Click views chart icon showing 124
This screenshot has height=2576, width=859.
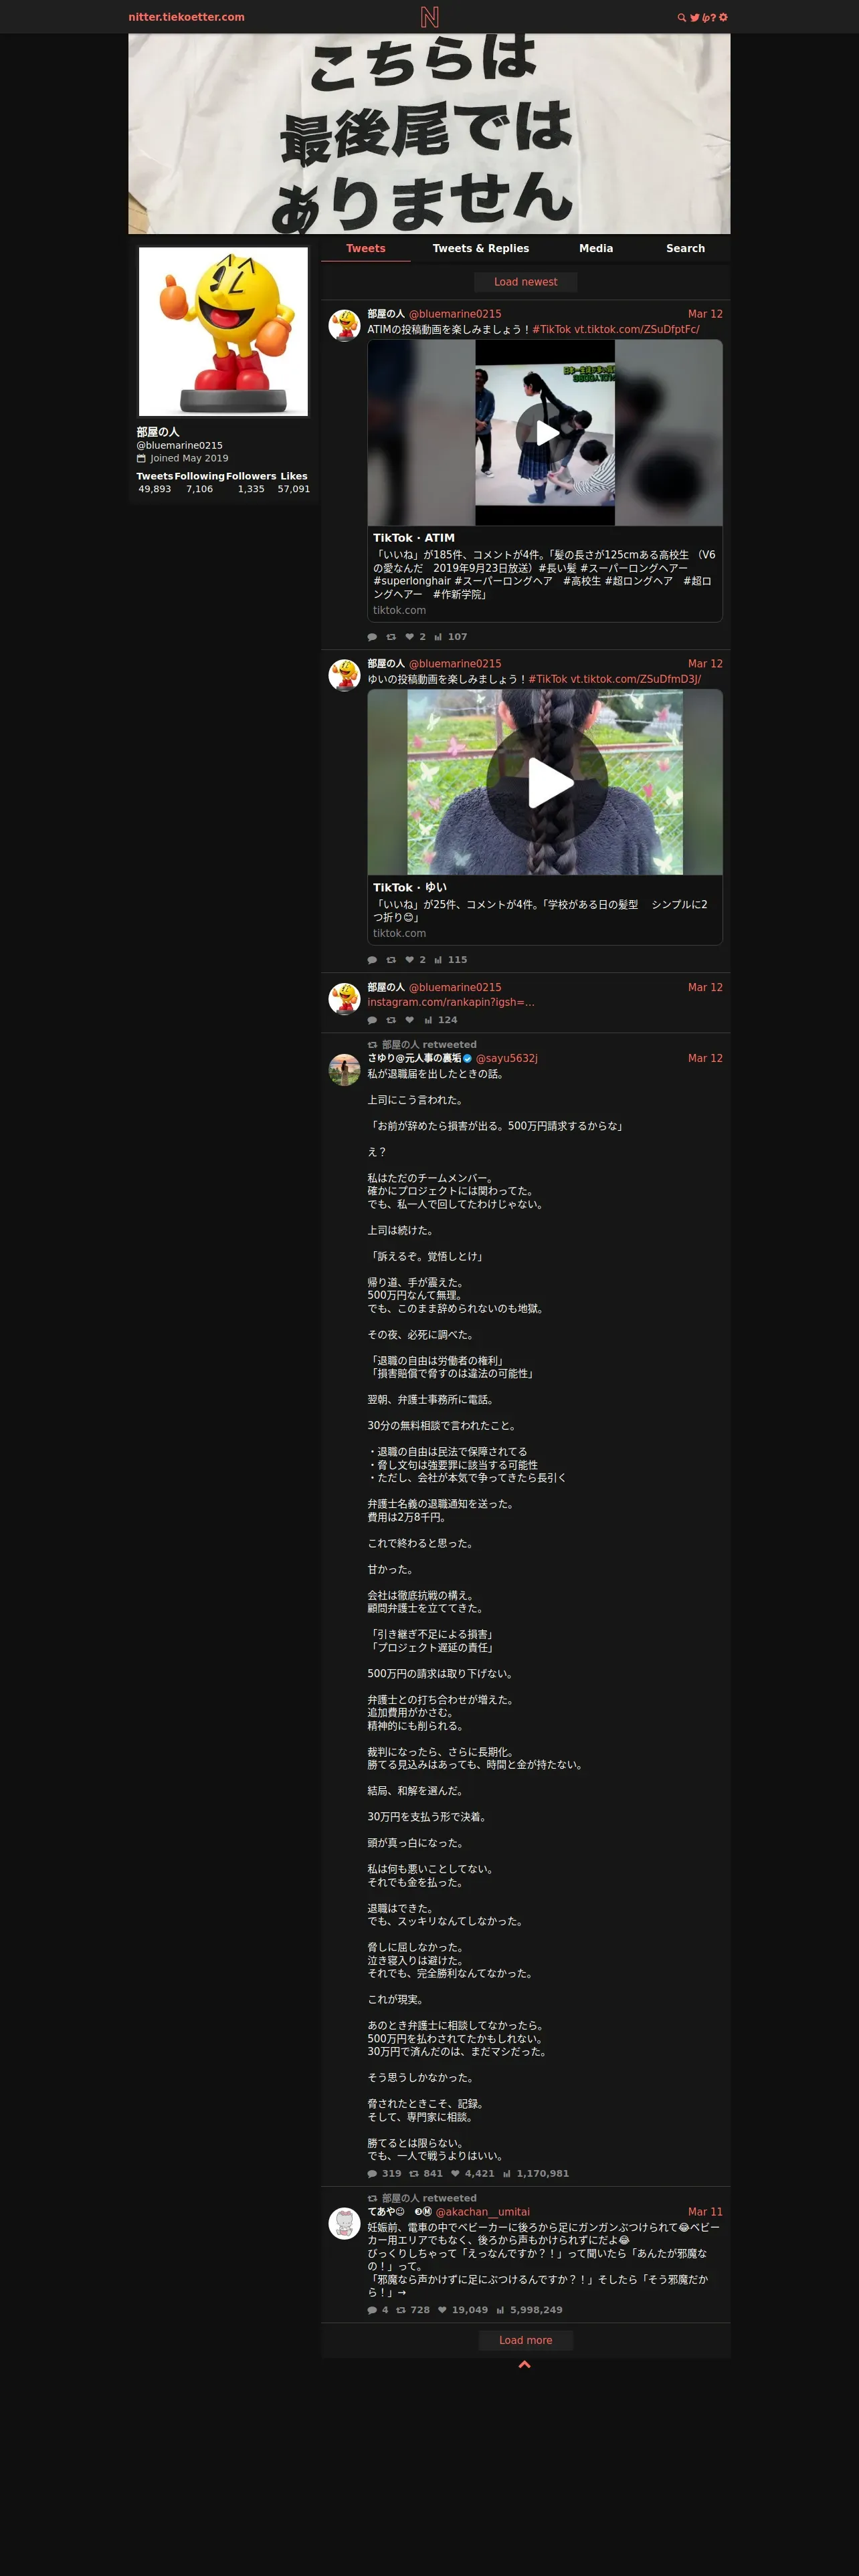[x=428, y=1020]
